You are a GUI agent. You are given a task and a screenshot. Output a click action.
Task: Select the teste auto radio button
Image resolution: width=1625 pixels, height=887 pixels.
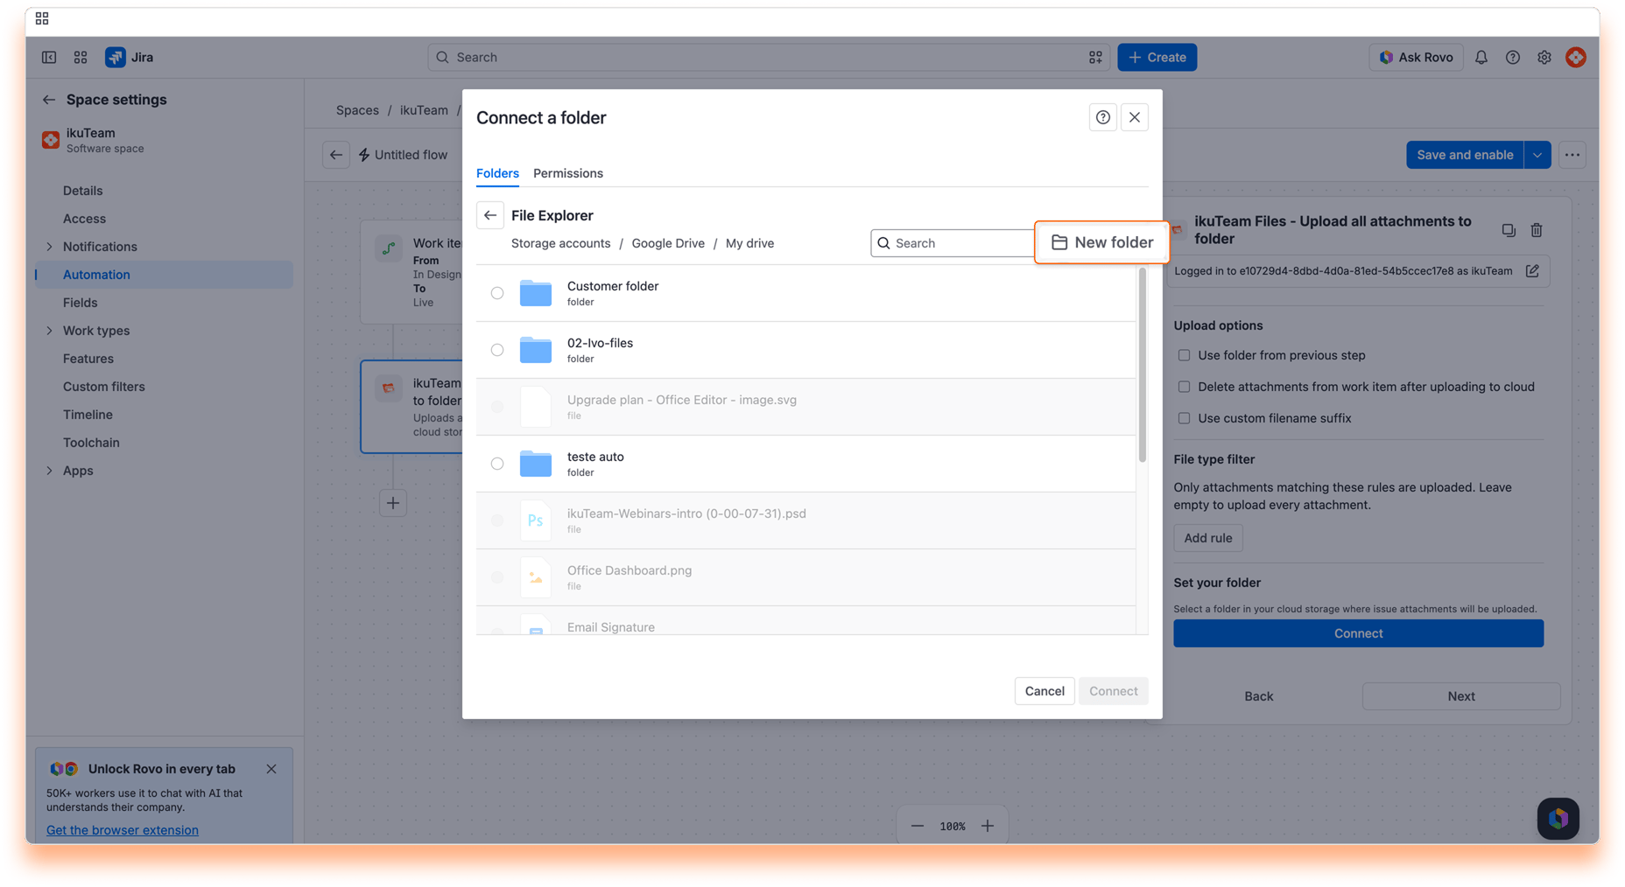(x=497, y=464)
